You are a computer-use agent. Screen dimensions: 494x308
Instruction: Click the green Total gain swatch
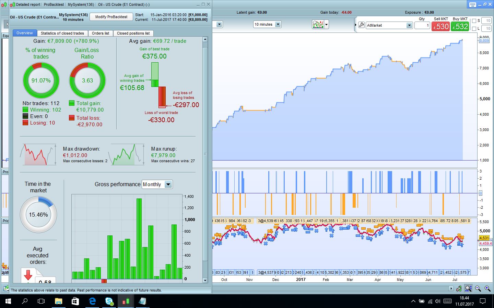pos(72,103)
